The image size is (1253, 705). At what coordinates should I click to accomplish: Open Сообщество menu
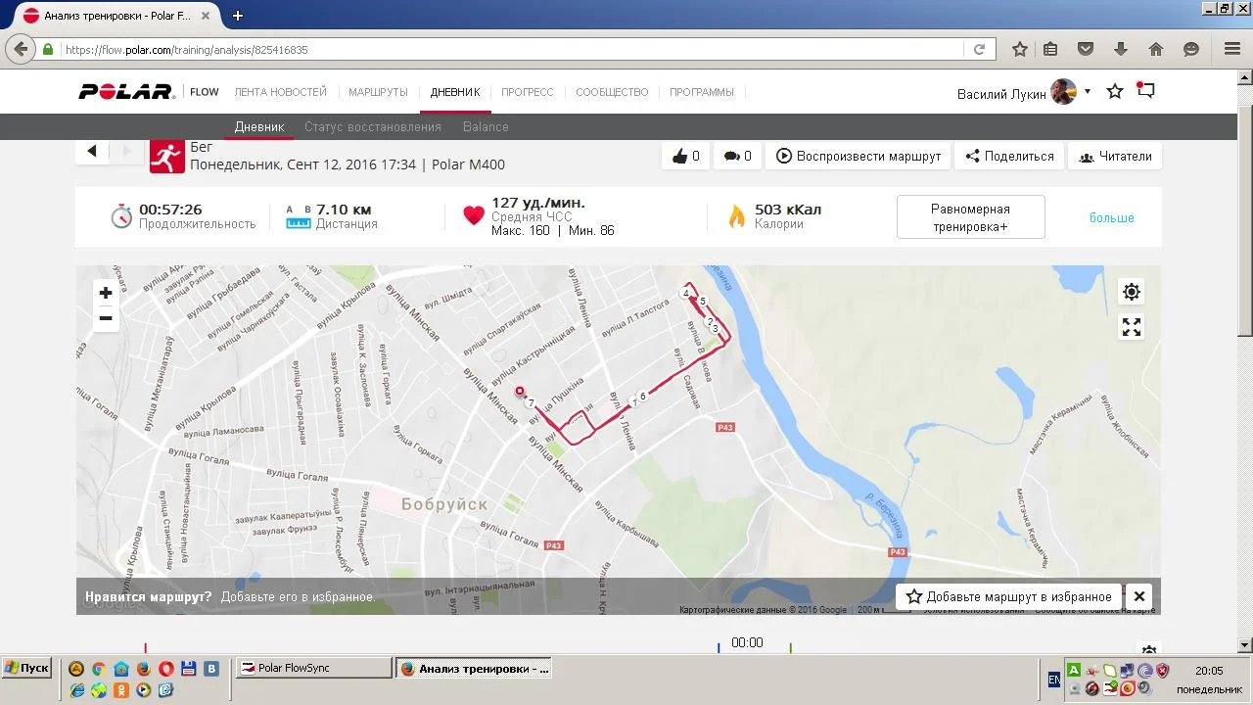612,92
